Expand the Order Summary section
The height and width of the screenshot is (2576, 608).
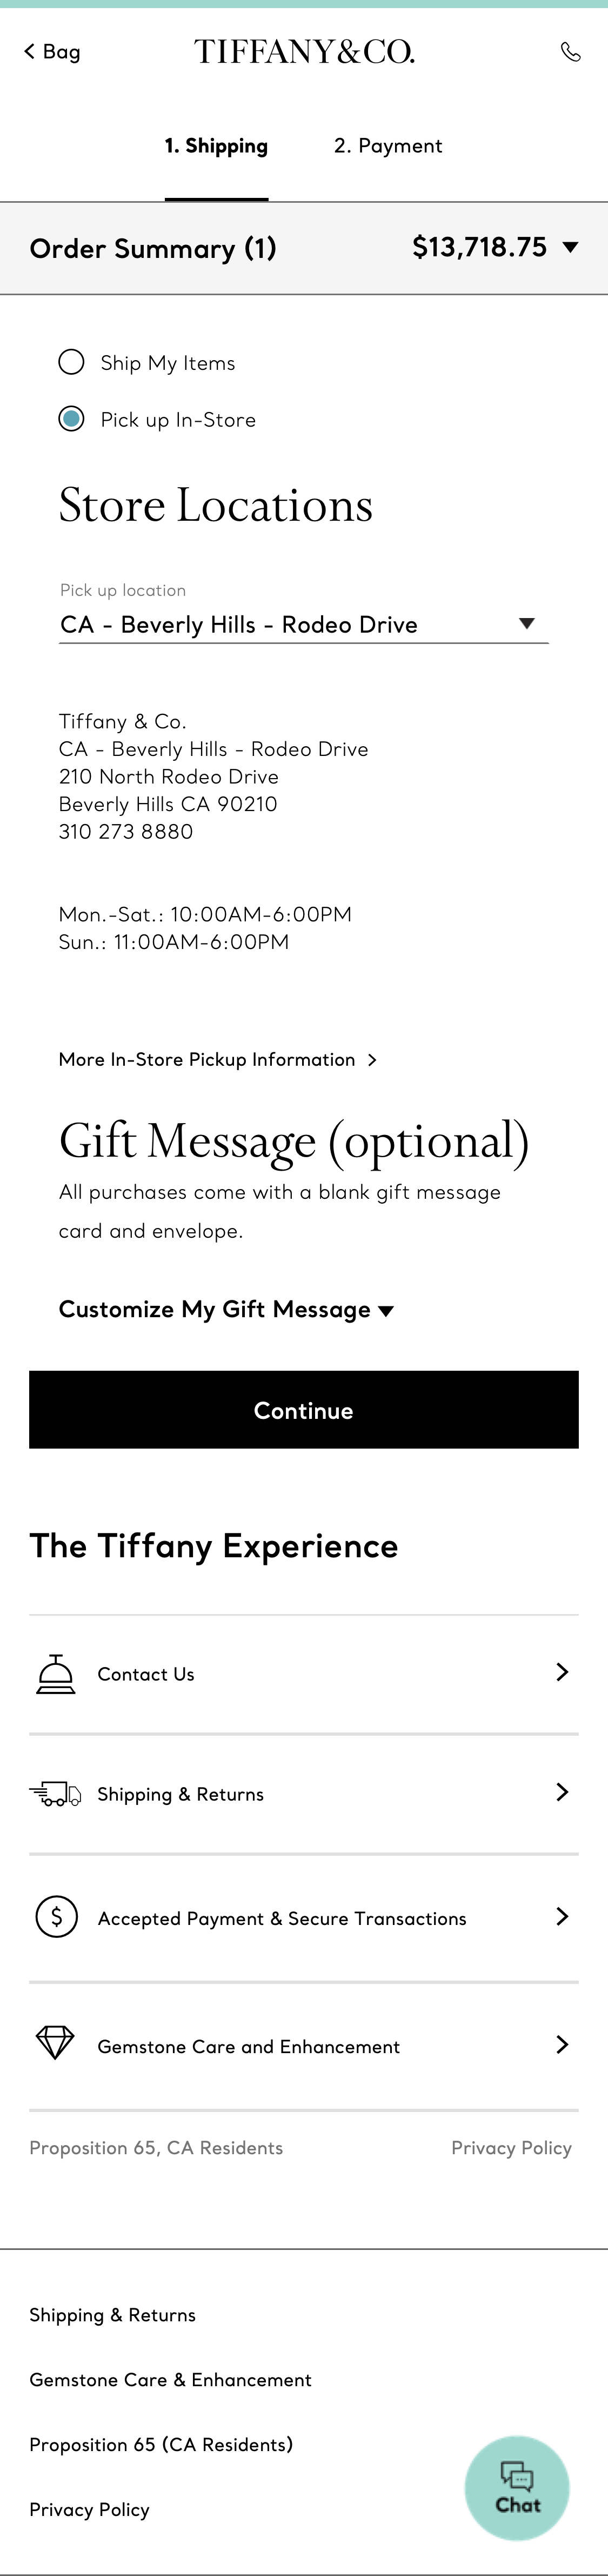(570, 248)
